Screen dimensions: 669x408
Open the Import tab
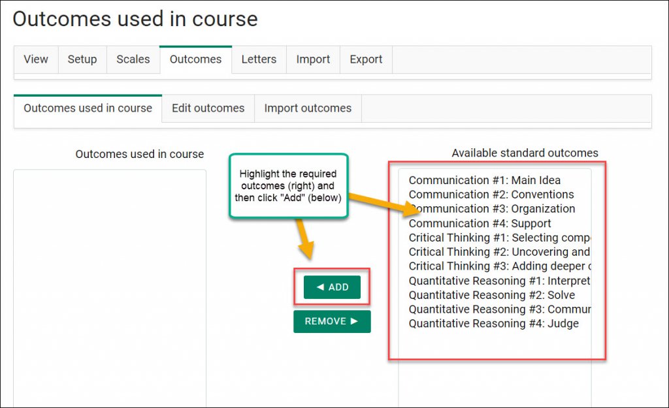pos(313,59)
